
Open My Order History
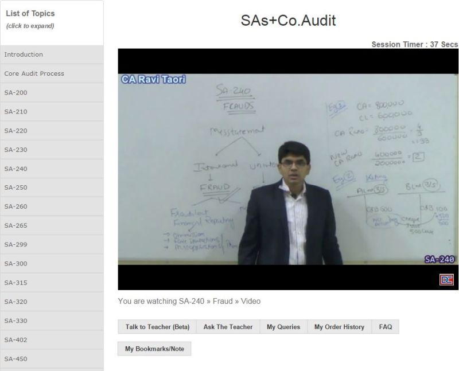[x=339, y=327]
